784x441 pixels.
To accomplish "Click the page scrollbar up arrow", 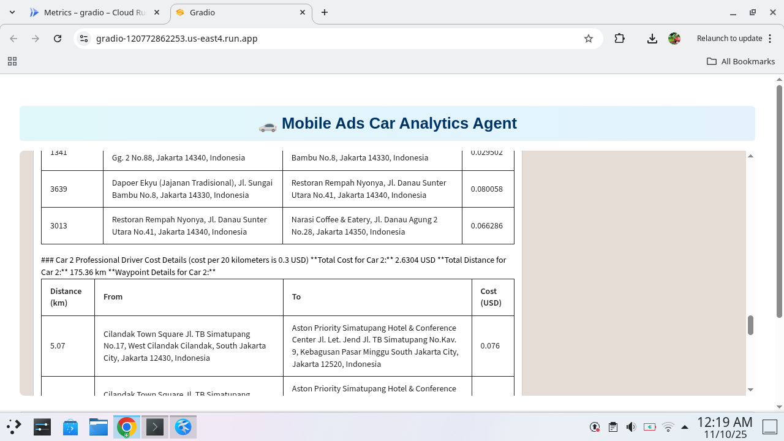I will (x=780, y=79).
